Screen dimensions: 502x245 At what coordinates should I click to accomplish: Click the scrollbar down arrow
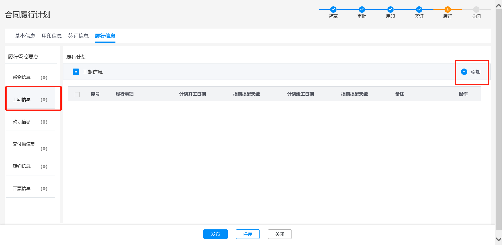coord(499,239)
